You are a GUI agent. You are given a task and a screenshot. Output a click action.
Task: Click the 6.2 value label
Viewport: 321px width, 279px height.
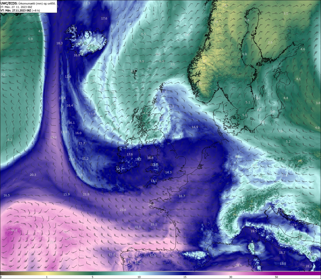point(10,140)
